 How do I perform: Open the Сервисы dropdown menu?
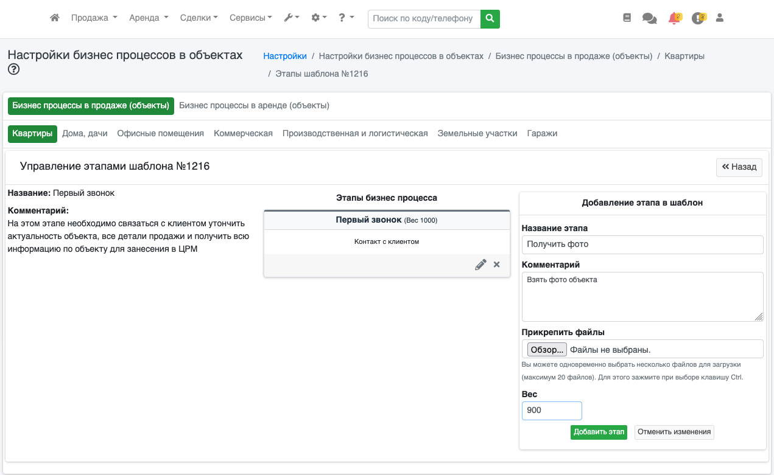(x=250, y=18)
